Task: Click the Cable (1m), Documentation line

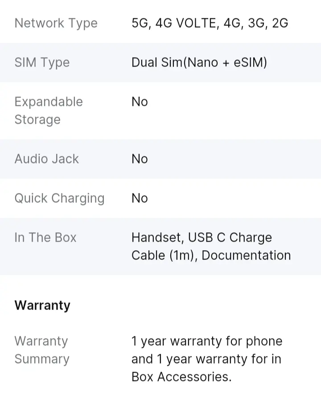Action: [x=211, y=255]
